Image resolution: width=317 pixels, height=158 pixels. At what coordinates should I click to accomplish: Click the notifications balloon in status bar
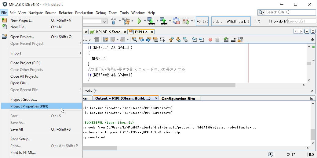pos(271,154)
